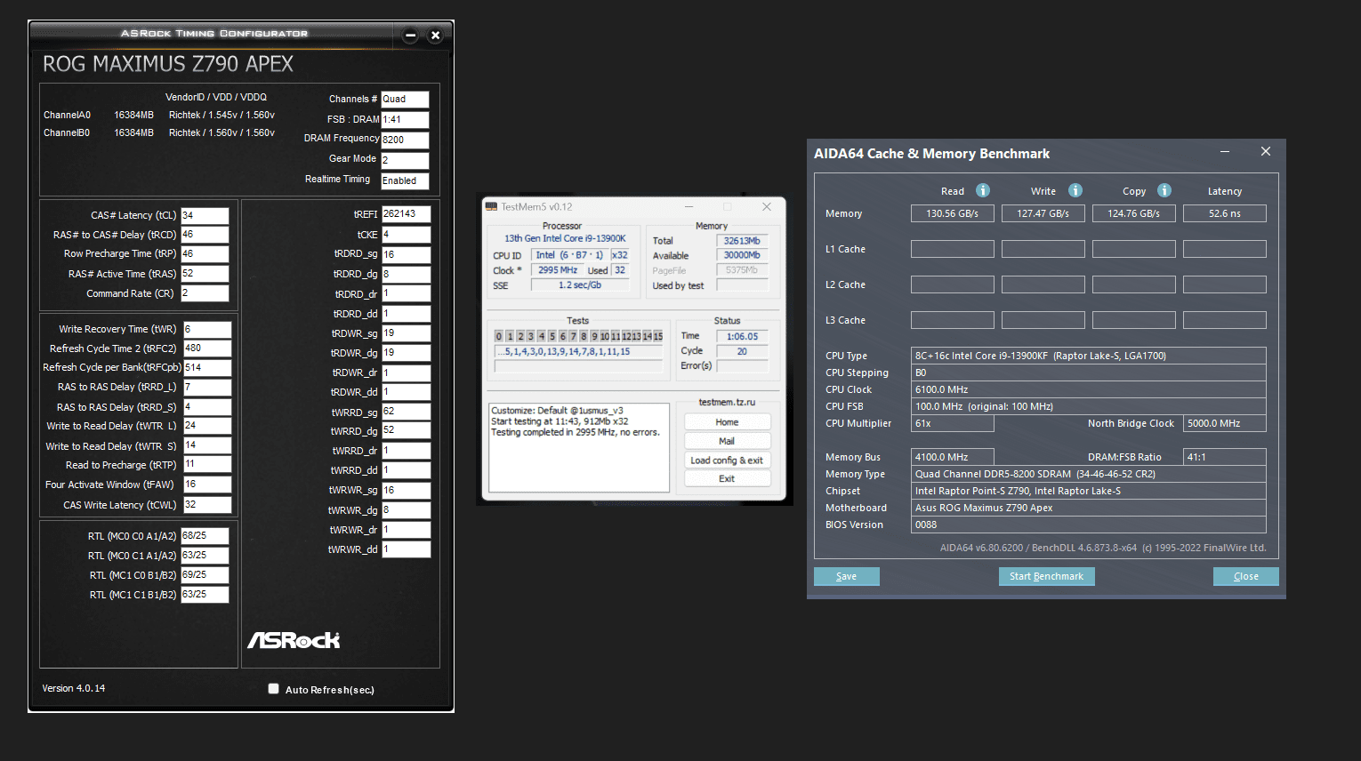Click the RTL (MC1 C1 B1/B2) field
Viewport: 1361px width, 761px height.
[205, 595]
